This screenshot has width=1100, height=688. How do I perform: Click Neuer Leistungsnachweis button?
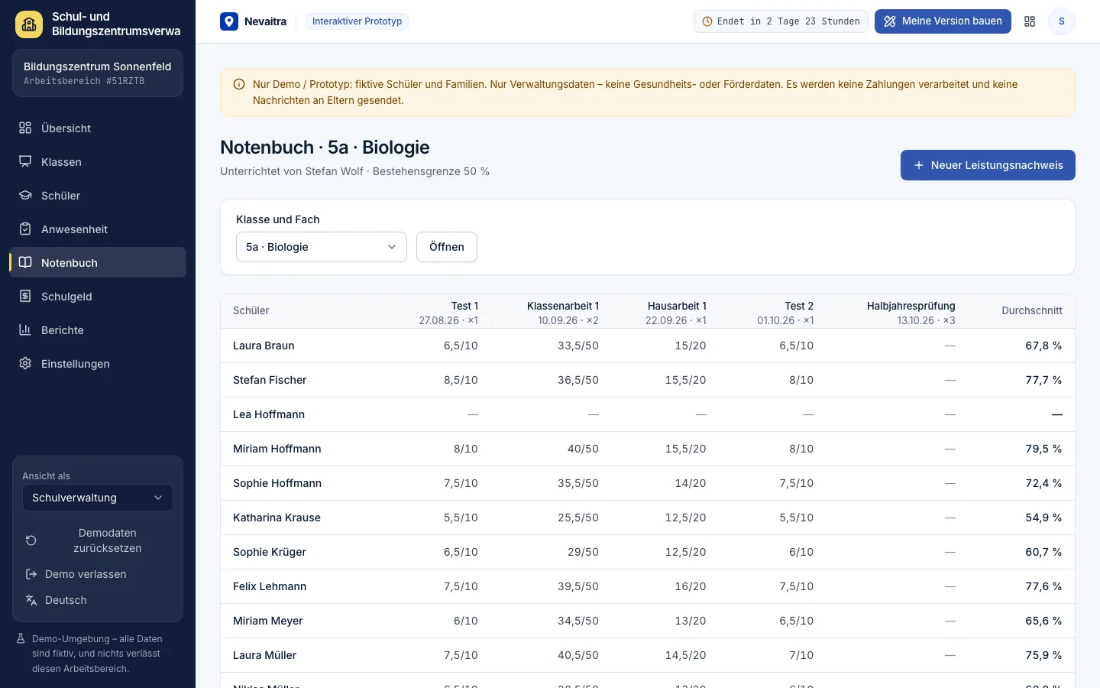[988, 165]
